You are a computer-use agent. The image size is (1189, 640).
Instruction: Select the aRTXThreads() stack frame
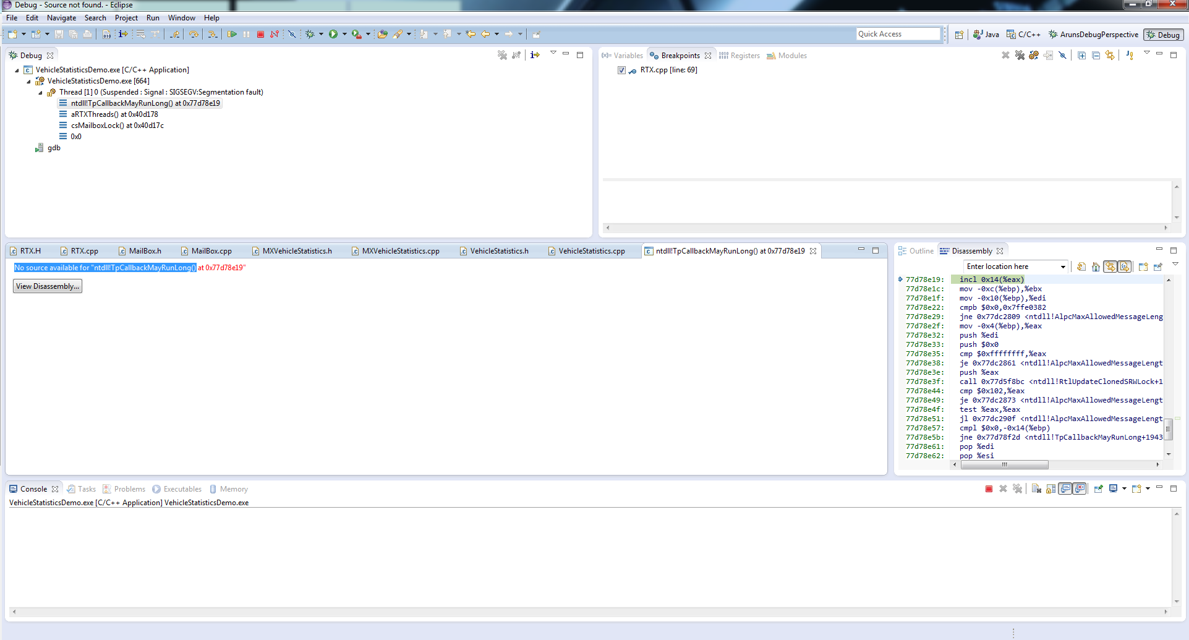pyautogui.click(x=108, y=114)
